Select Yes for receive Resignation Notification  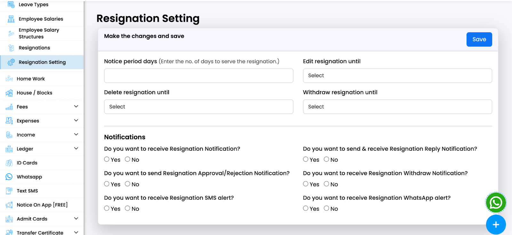[107, 159]
